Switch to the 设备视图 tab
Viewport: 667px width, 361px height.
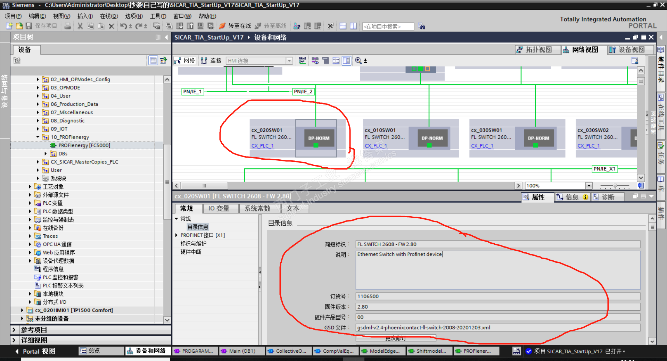(631, 50)
